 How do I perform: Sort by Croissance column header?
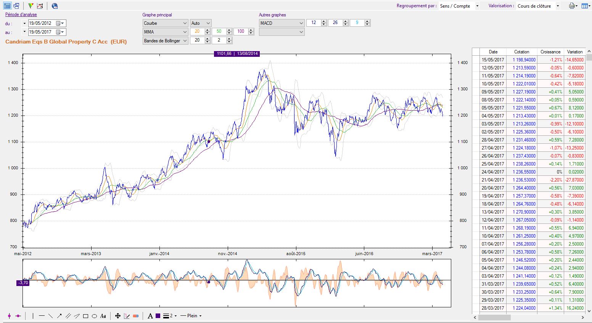coord(550,51)
